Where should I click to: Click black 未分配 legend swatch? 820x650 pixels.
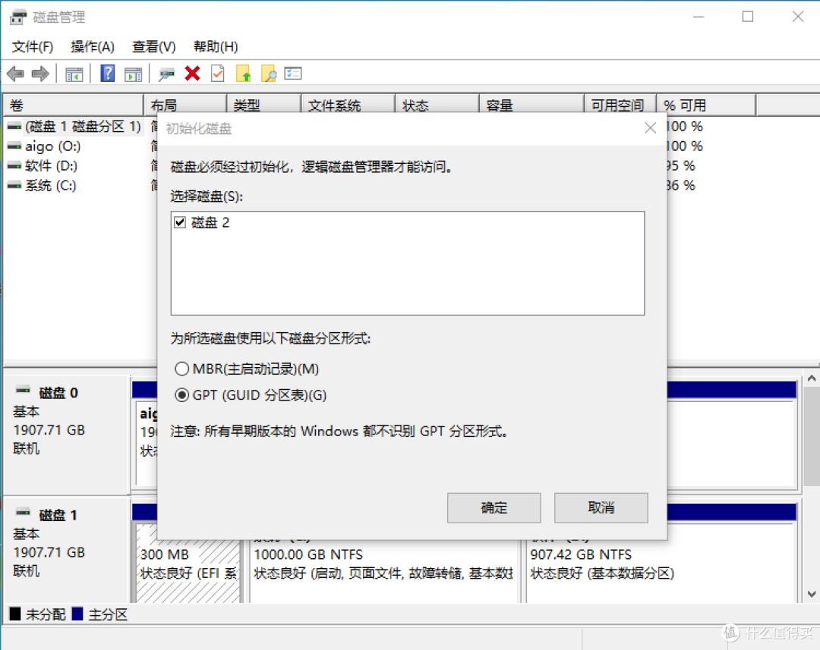(x=15, y=614)
